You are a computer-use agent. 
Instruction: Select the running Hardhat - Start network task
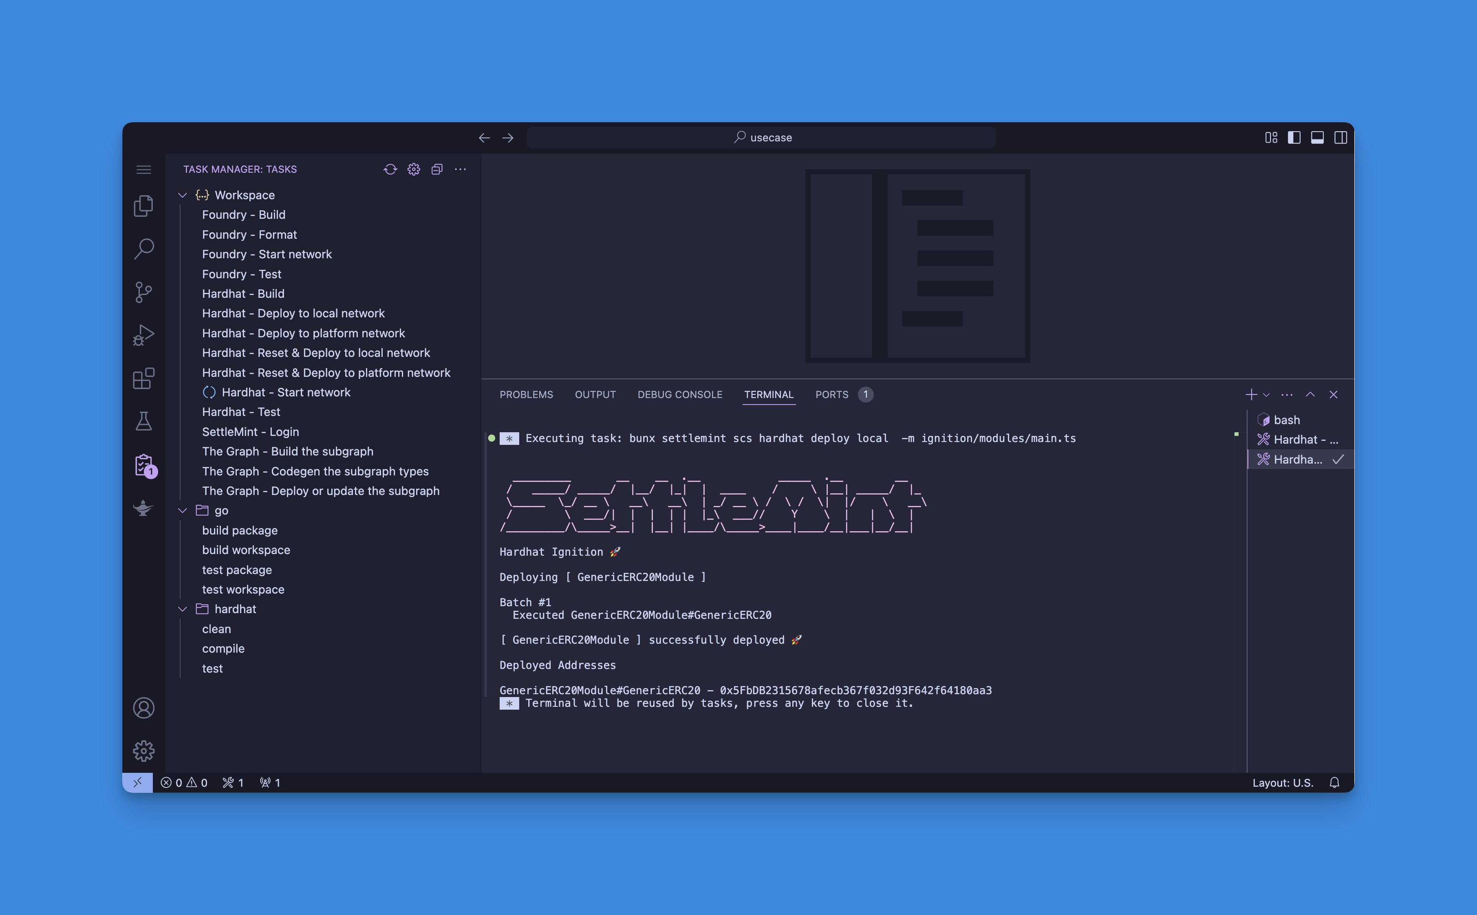point(286,392)
